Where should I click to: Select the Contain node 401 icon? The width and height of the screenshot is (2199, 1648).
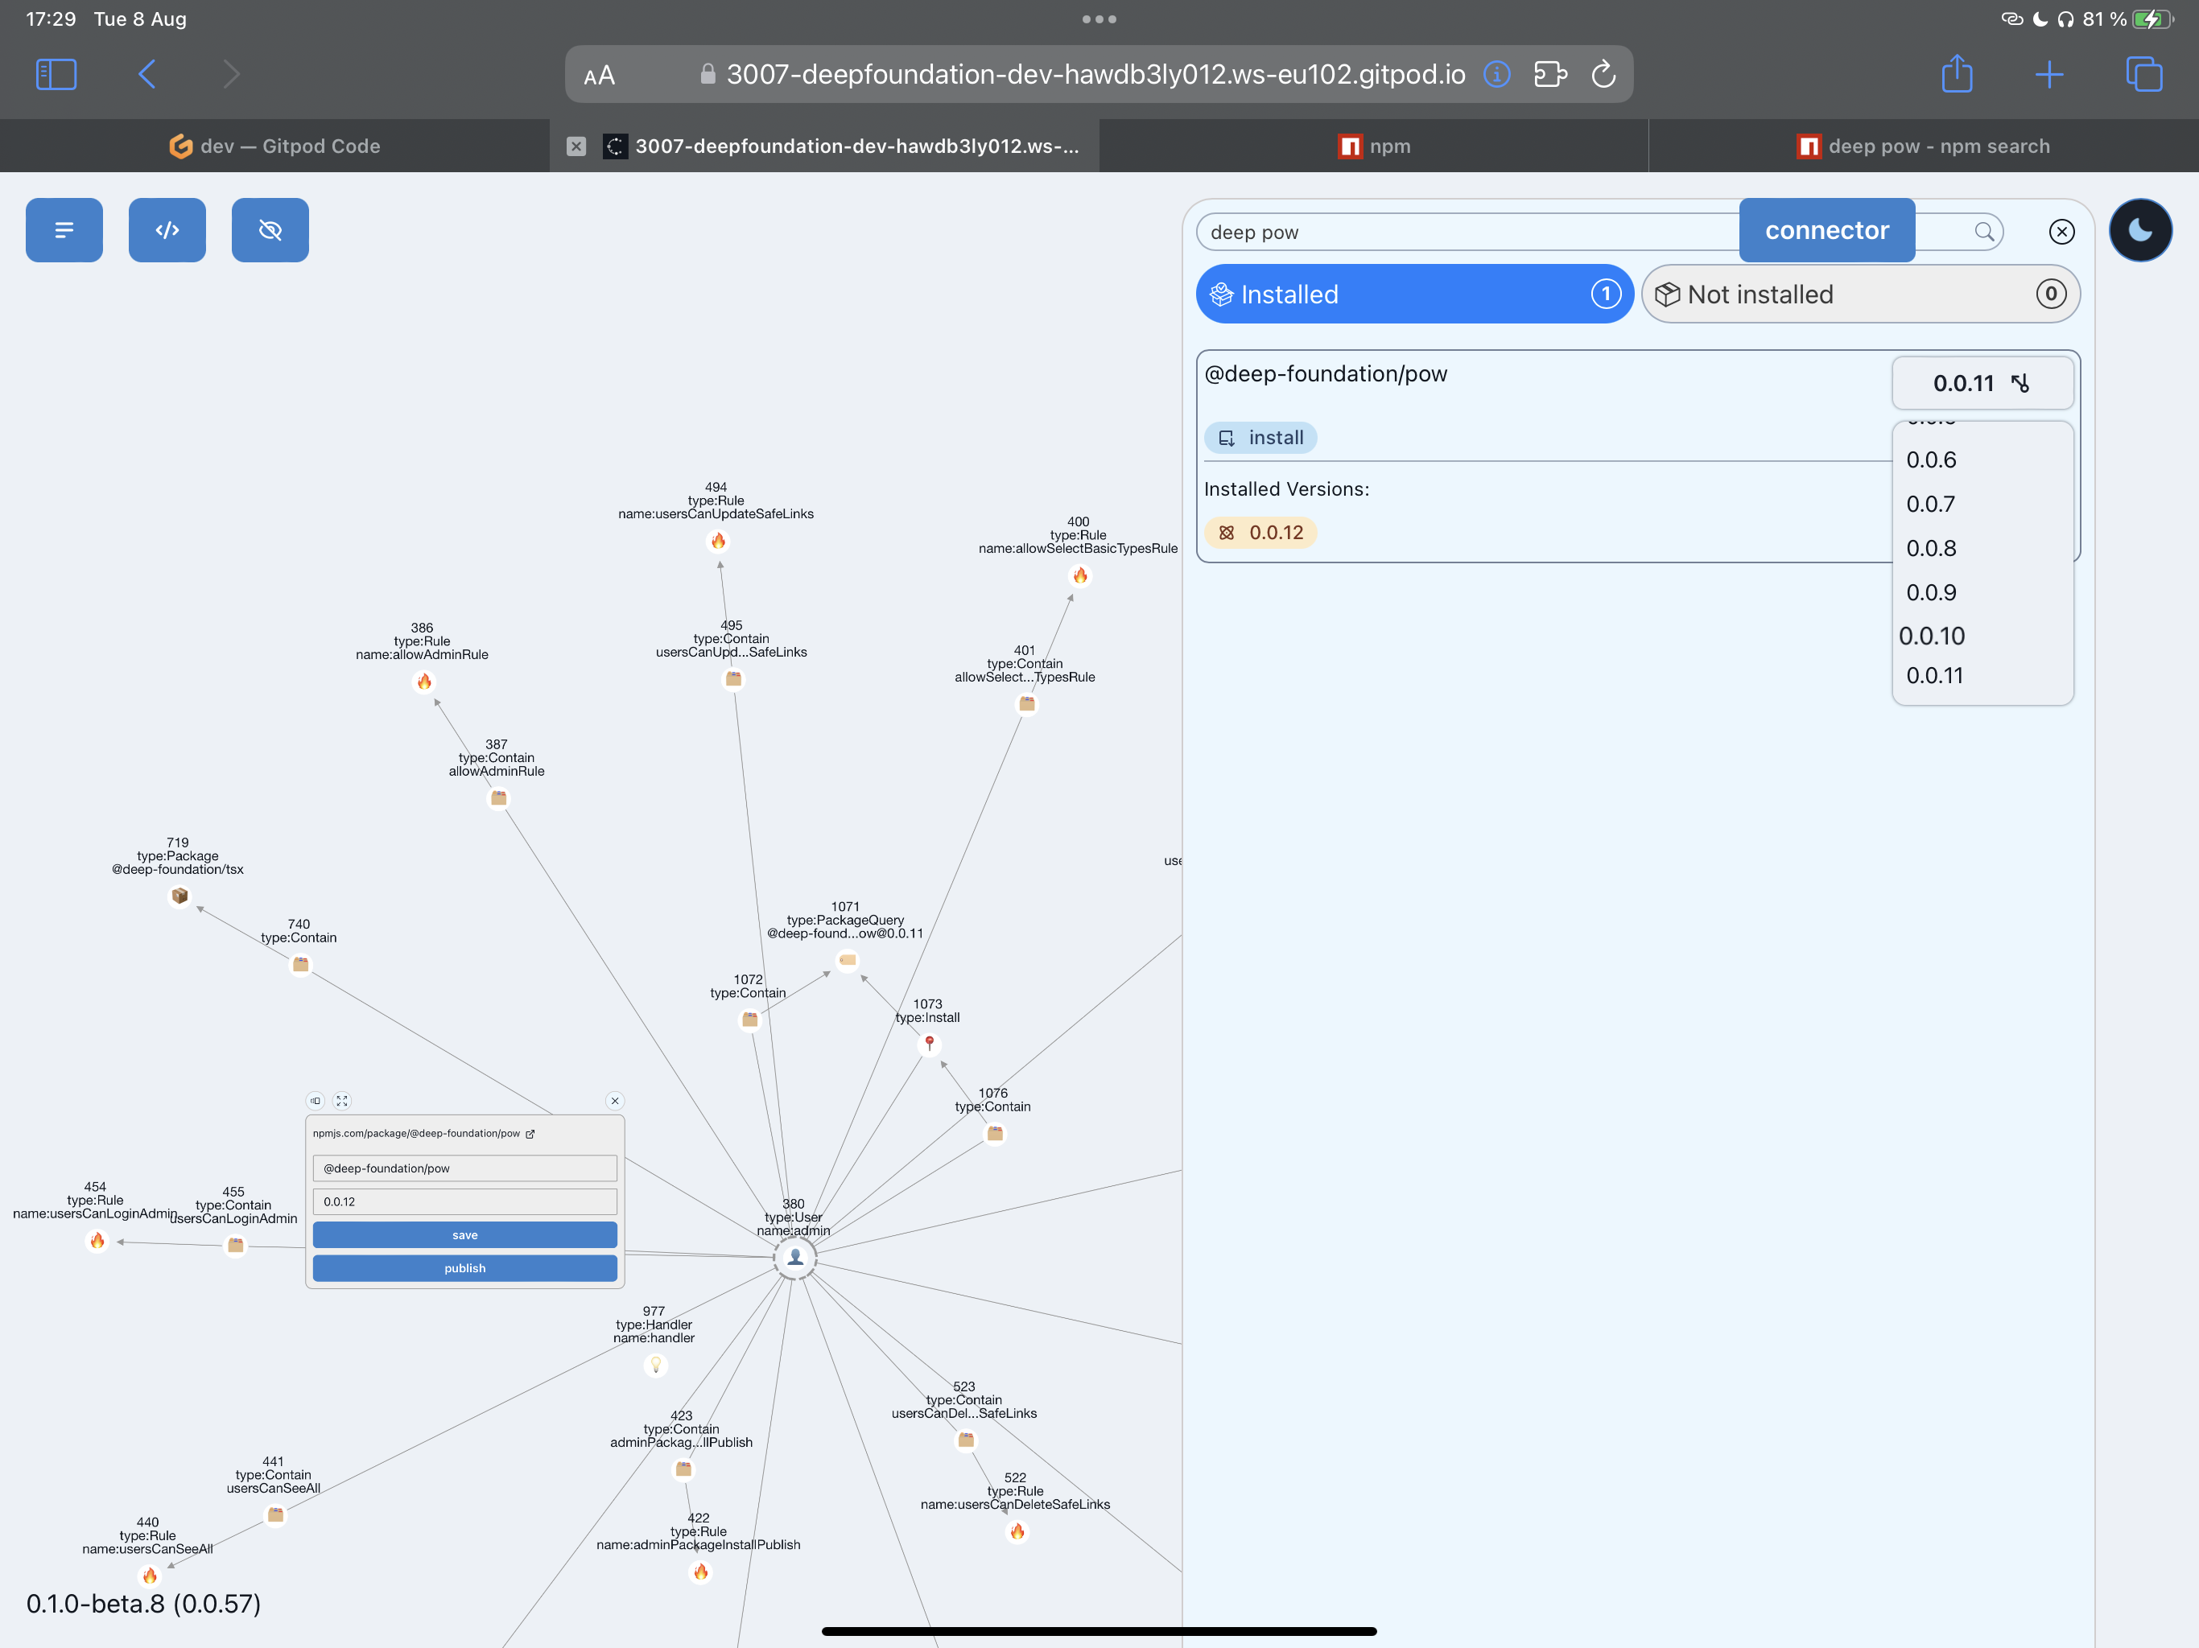pyautogui.click(x=1027, y=704)
